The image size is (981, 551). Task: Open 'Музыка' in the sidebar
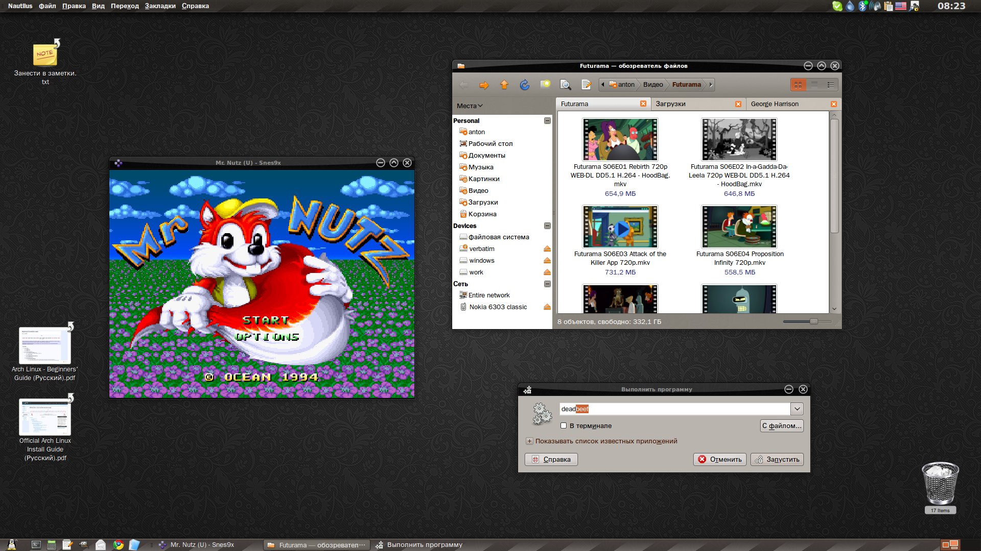[x=480, y=167]
